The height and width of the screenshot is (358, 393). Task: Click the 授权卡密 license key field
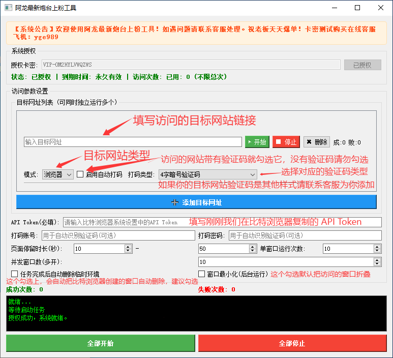pos(190,65)
